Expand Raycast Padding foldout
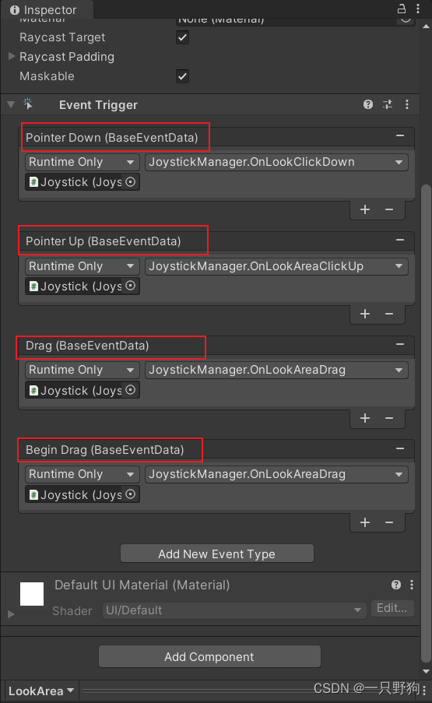The image size is (432, 703). point(12,57)
